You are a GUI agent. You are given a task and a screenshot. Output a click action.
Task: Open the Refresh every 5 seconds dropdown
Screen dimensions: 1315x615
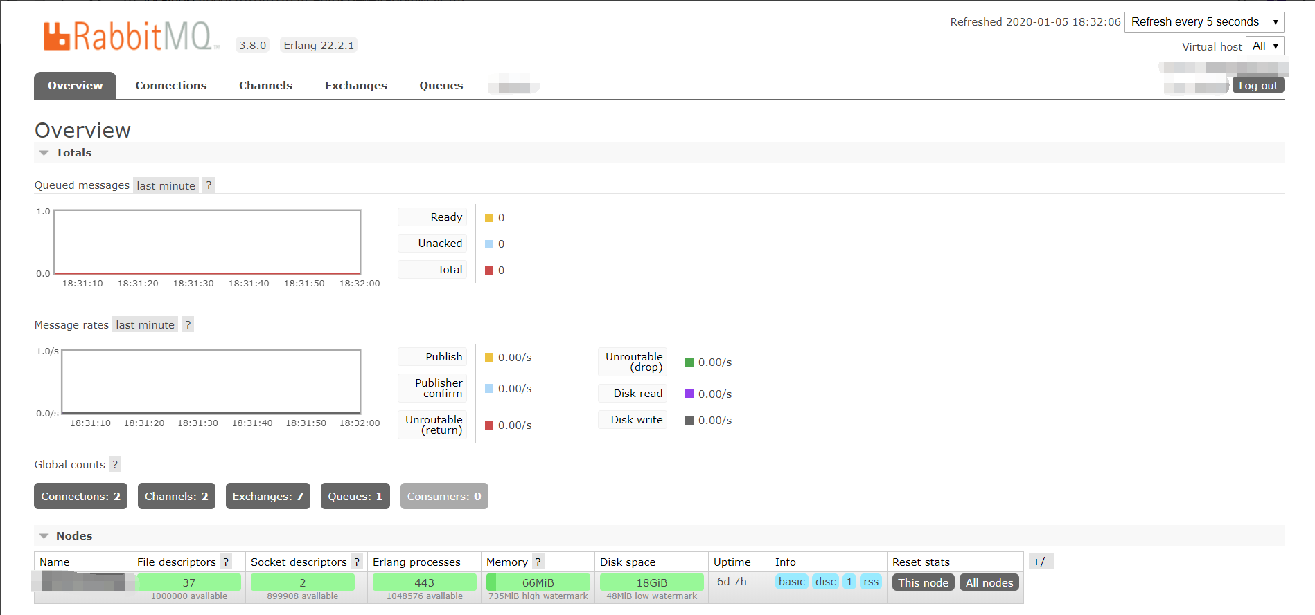1203,22
